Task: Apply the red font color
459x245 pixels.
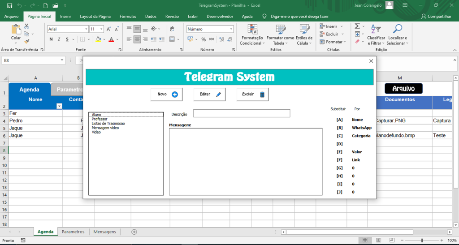Action: (111, 39)
